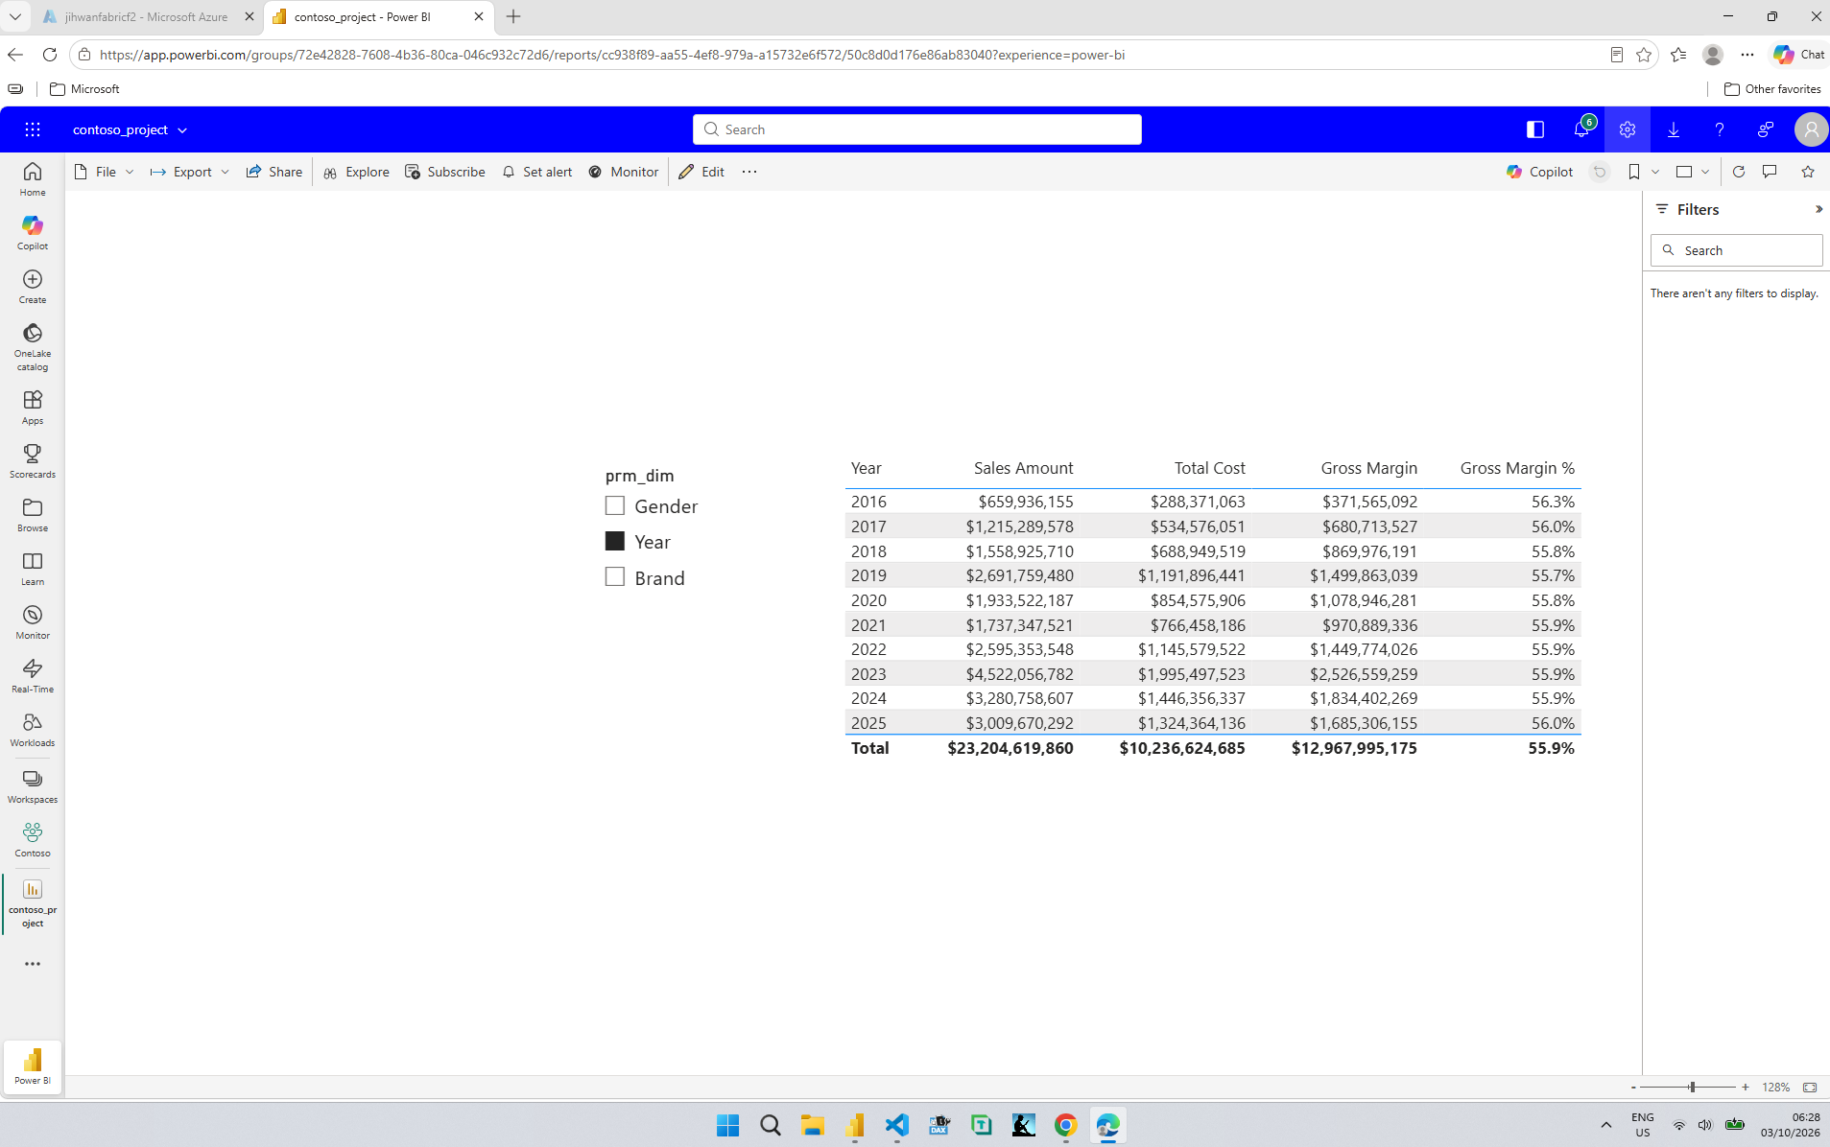Click the header Search box

point(916,129)
